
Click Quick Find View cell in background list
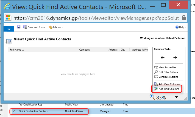coord(74,111)
